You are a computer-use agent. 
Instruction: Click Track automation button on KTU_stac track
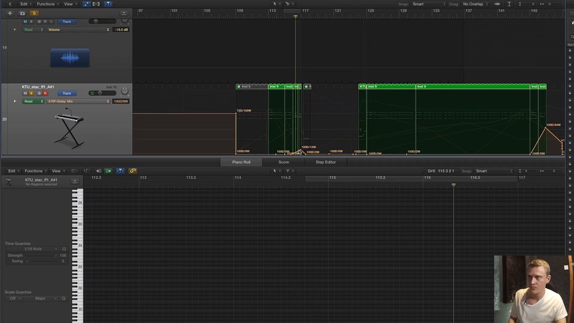coord(66,93)
